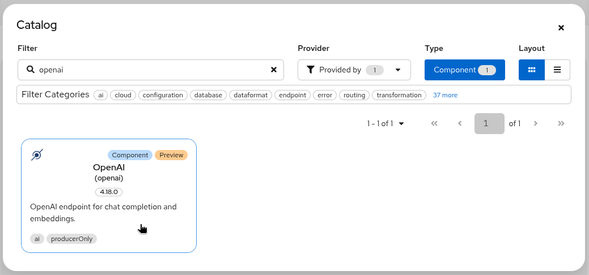Viewport: 589px width, 275px height.
Task: Select the OpenAI card title
Action: [x=109, y=167]
